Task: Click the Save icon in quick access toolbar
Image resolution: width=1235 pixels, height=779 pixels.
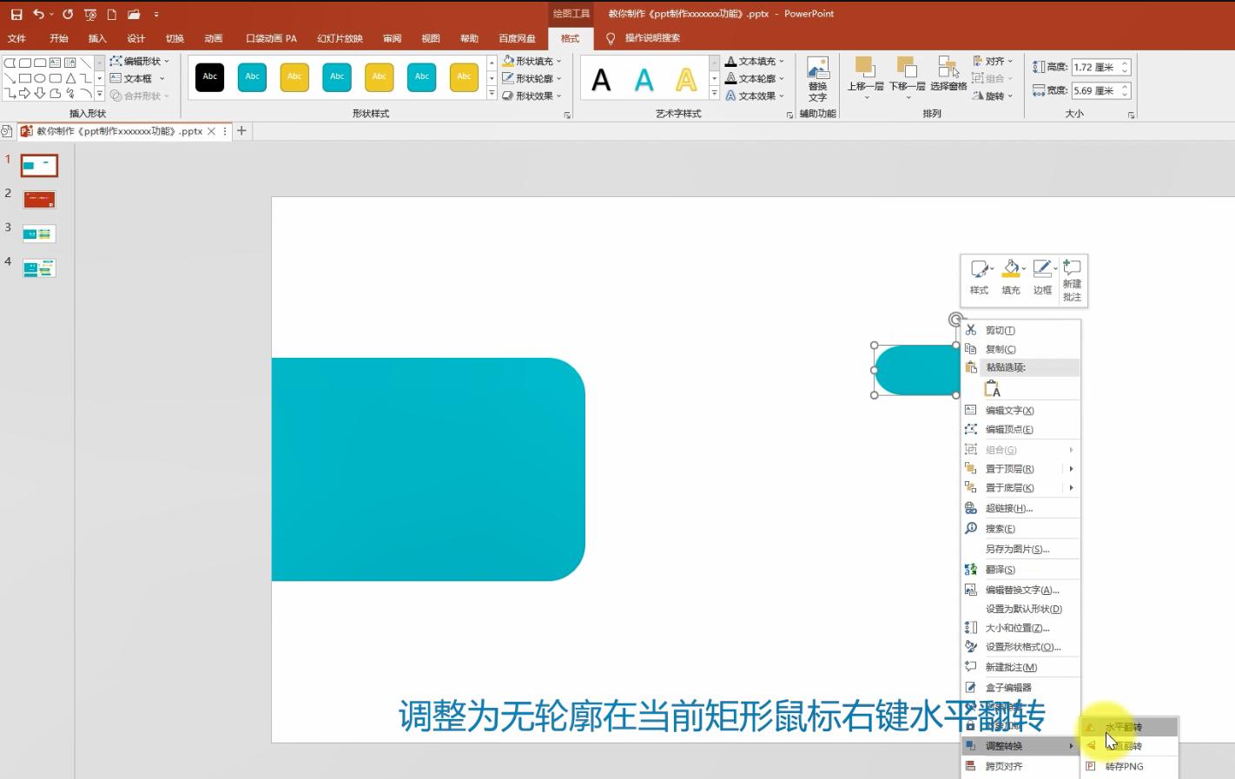Action: point(17,14)
